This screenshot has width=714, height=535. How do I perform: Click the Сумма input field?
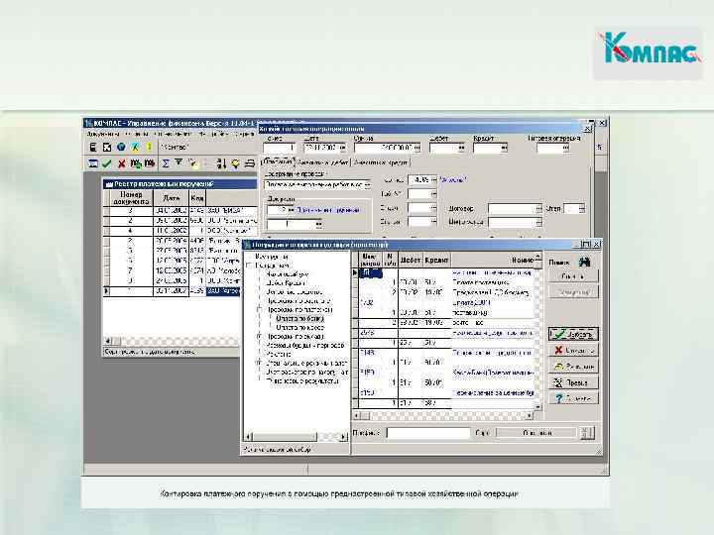tap(384, 148)
